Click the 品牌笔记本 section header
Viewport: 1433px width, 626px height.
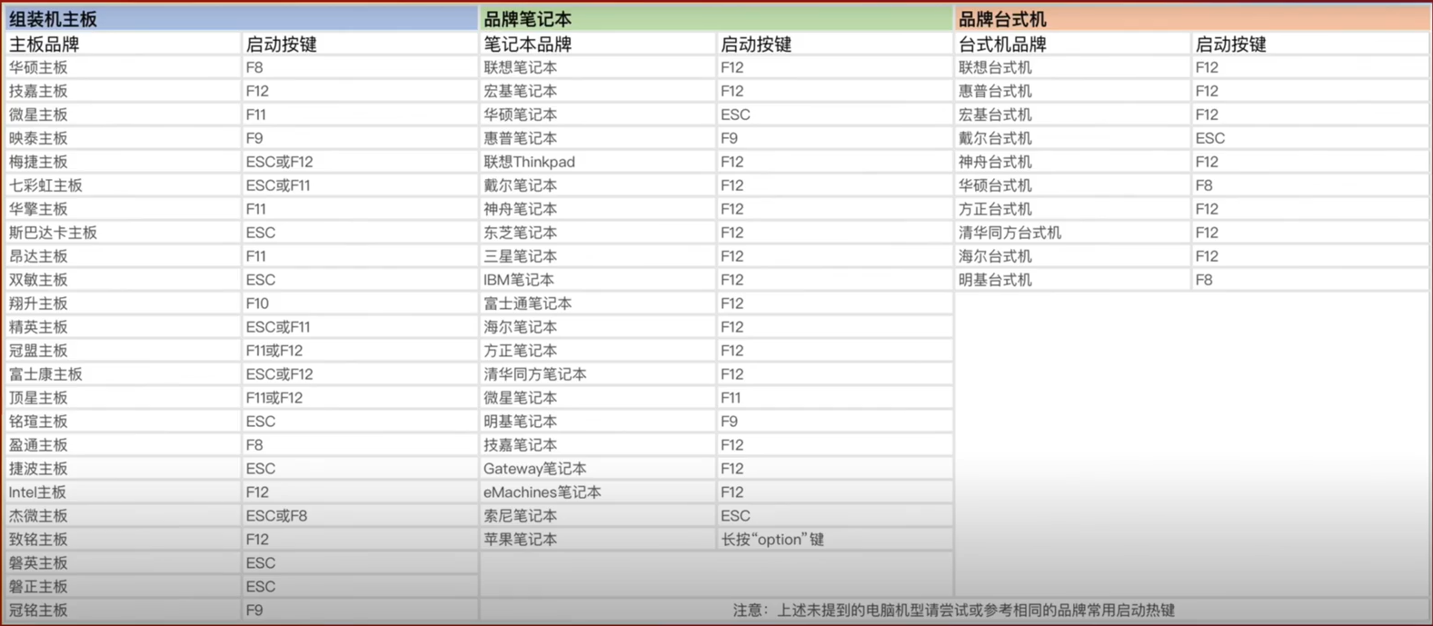click(x=527, y=19)
